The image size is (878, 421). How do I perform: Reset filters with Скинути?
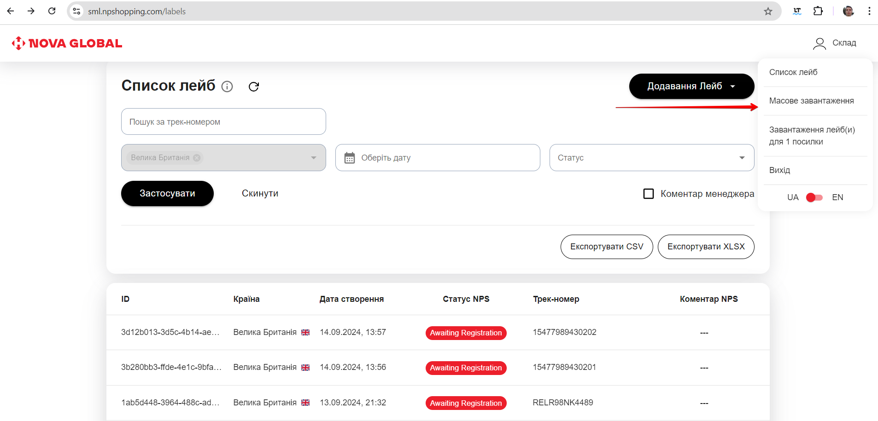(x=260, y=193)
